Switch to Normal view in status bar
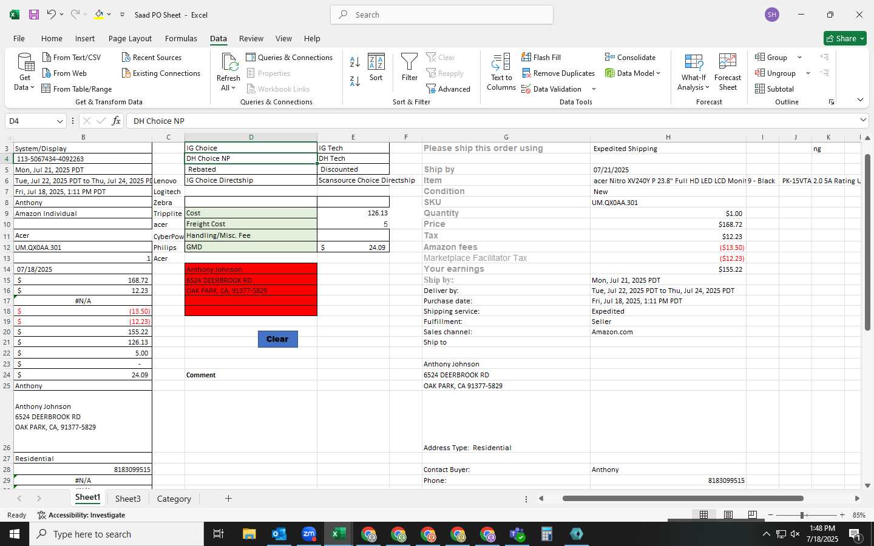Screen dimensions: 874x546 point(703,514)
